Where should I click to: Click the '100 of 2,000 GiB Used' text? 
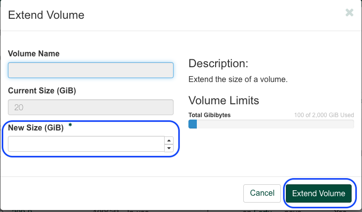[324, 115]
